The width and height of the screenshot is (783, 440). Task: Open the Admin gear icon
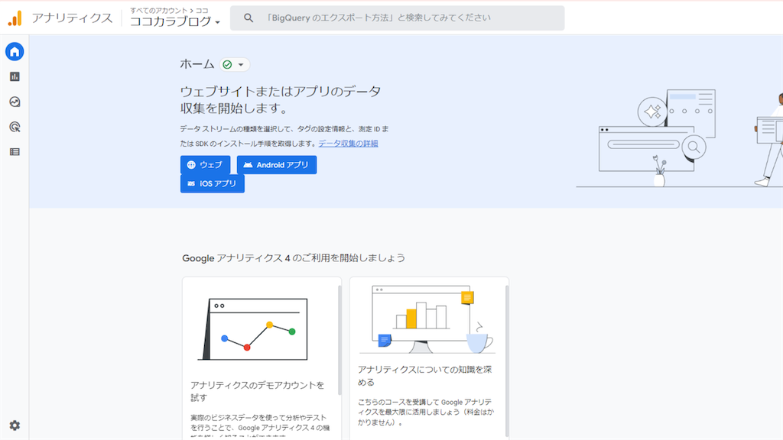15,425
